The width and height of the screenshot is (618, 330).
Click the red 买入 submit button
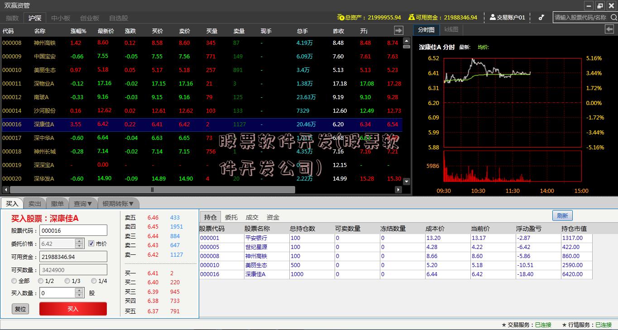[x=73, y=309]
